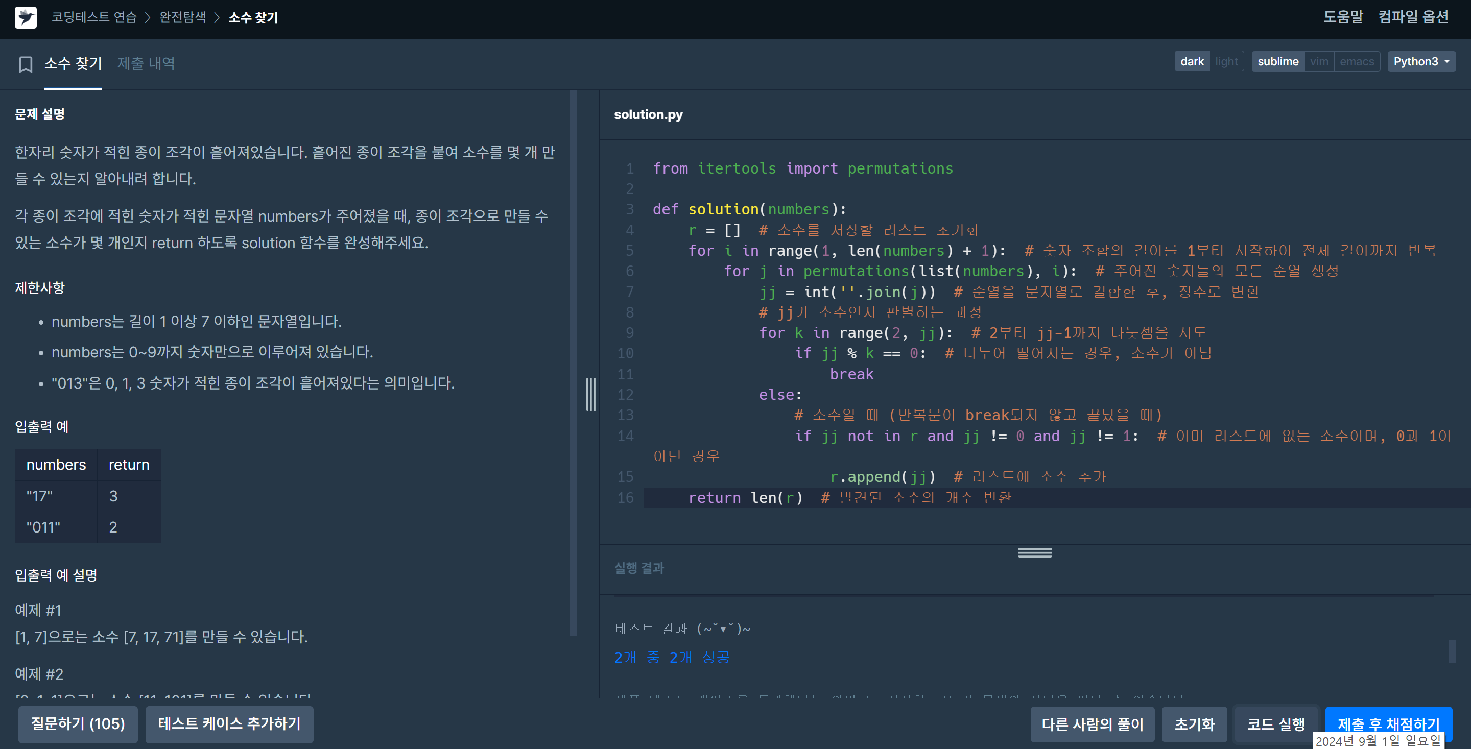The height and width of the screenshot is (749, 1471).
Task: Switch editor theme to dark
Action: click(x=1191, y=62)
